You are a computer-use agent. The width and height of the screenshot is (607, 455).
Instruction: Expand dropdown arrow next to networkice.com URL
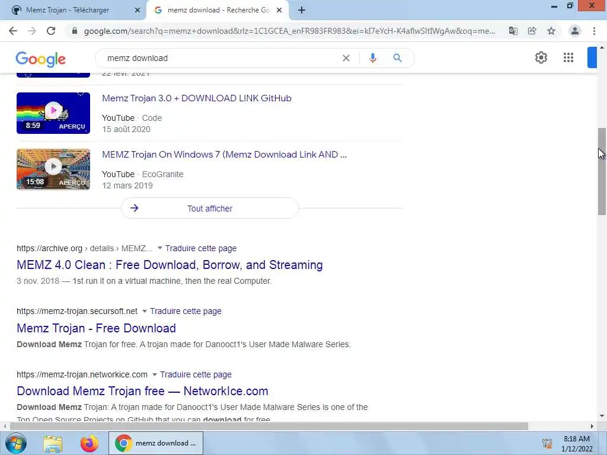tap(155, 374)
